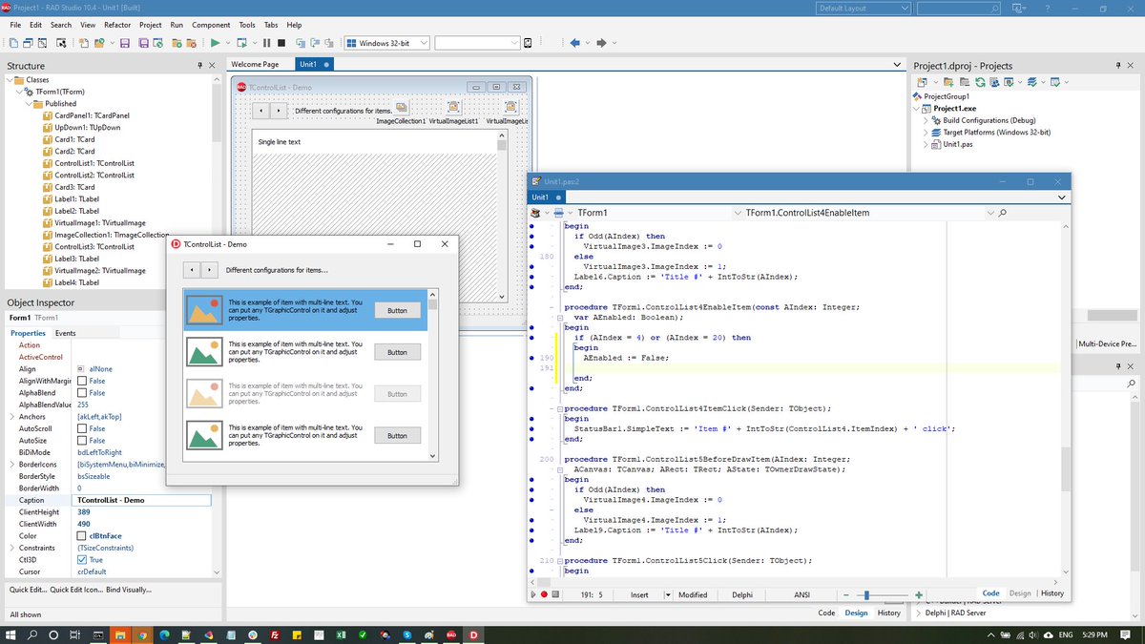Click the help question mark in title bar
This screenshot has width=1145, height=644.
(x=1047, y=9)
